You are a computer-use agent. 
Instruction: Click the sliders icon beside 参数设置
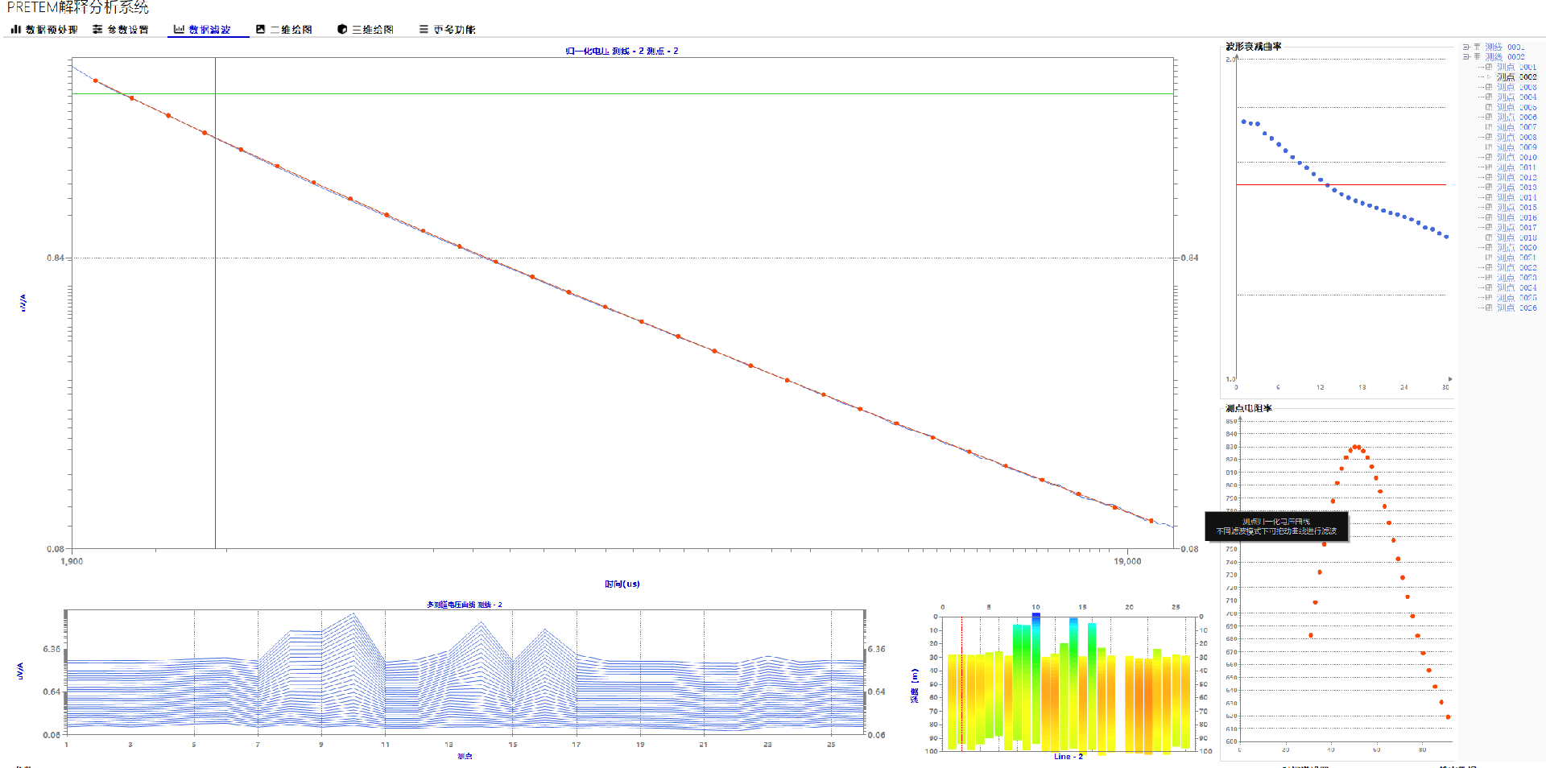tap(97, 30)
